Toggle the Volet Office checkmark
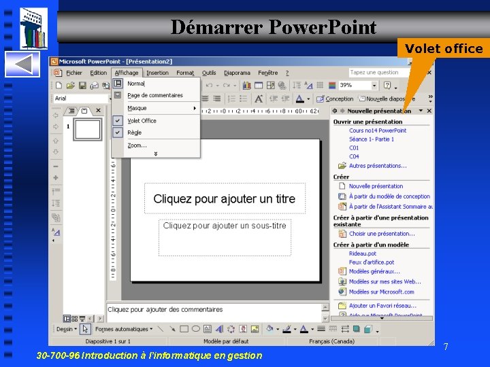This screenshot has width=490, height=367. (x=118, y=120)
